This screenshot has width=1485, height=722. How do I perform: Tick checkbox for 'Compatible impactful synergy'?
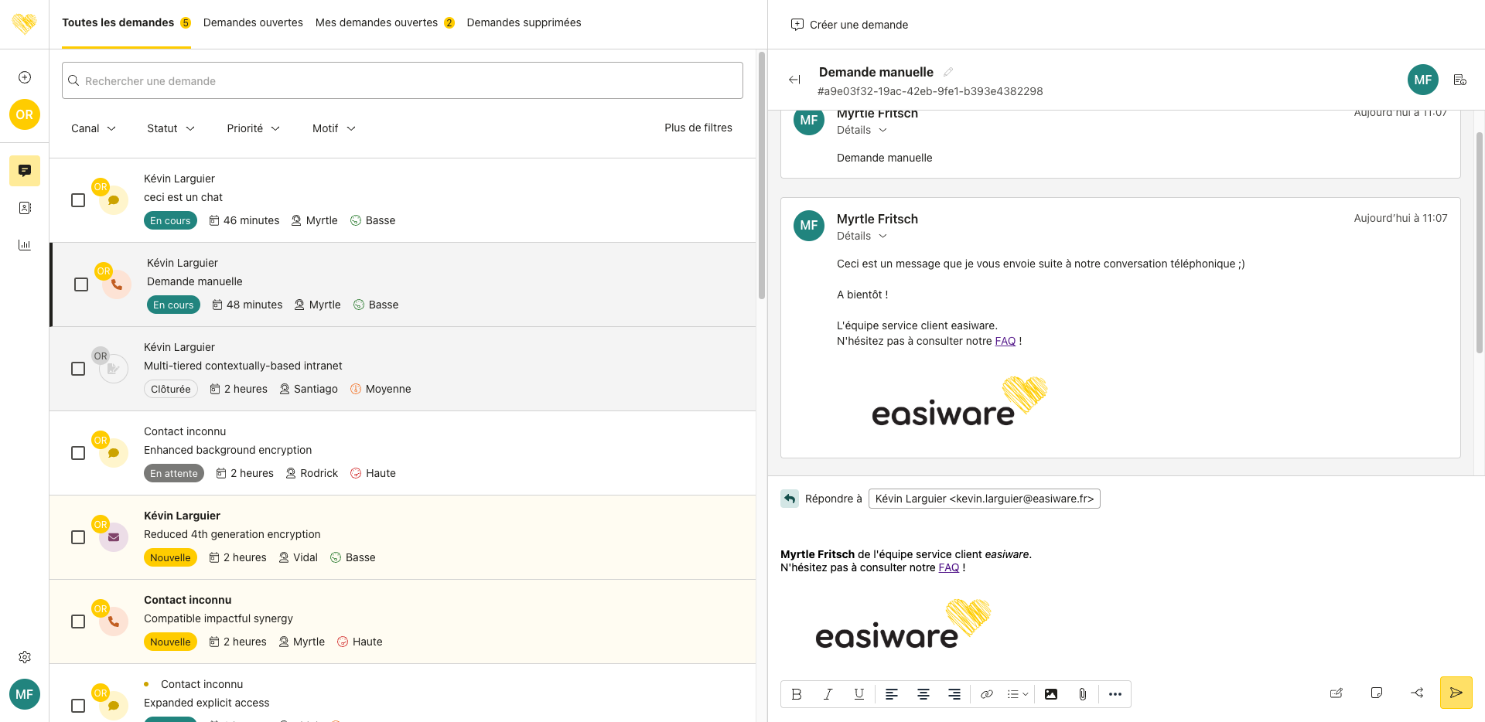78,622
